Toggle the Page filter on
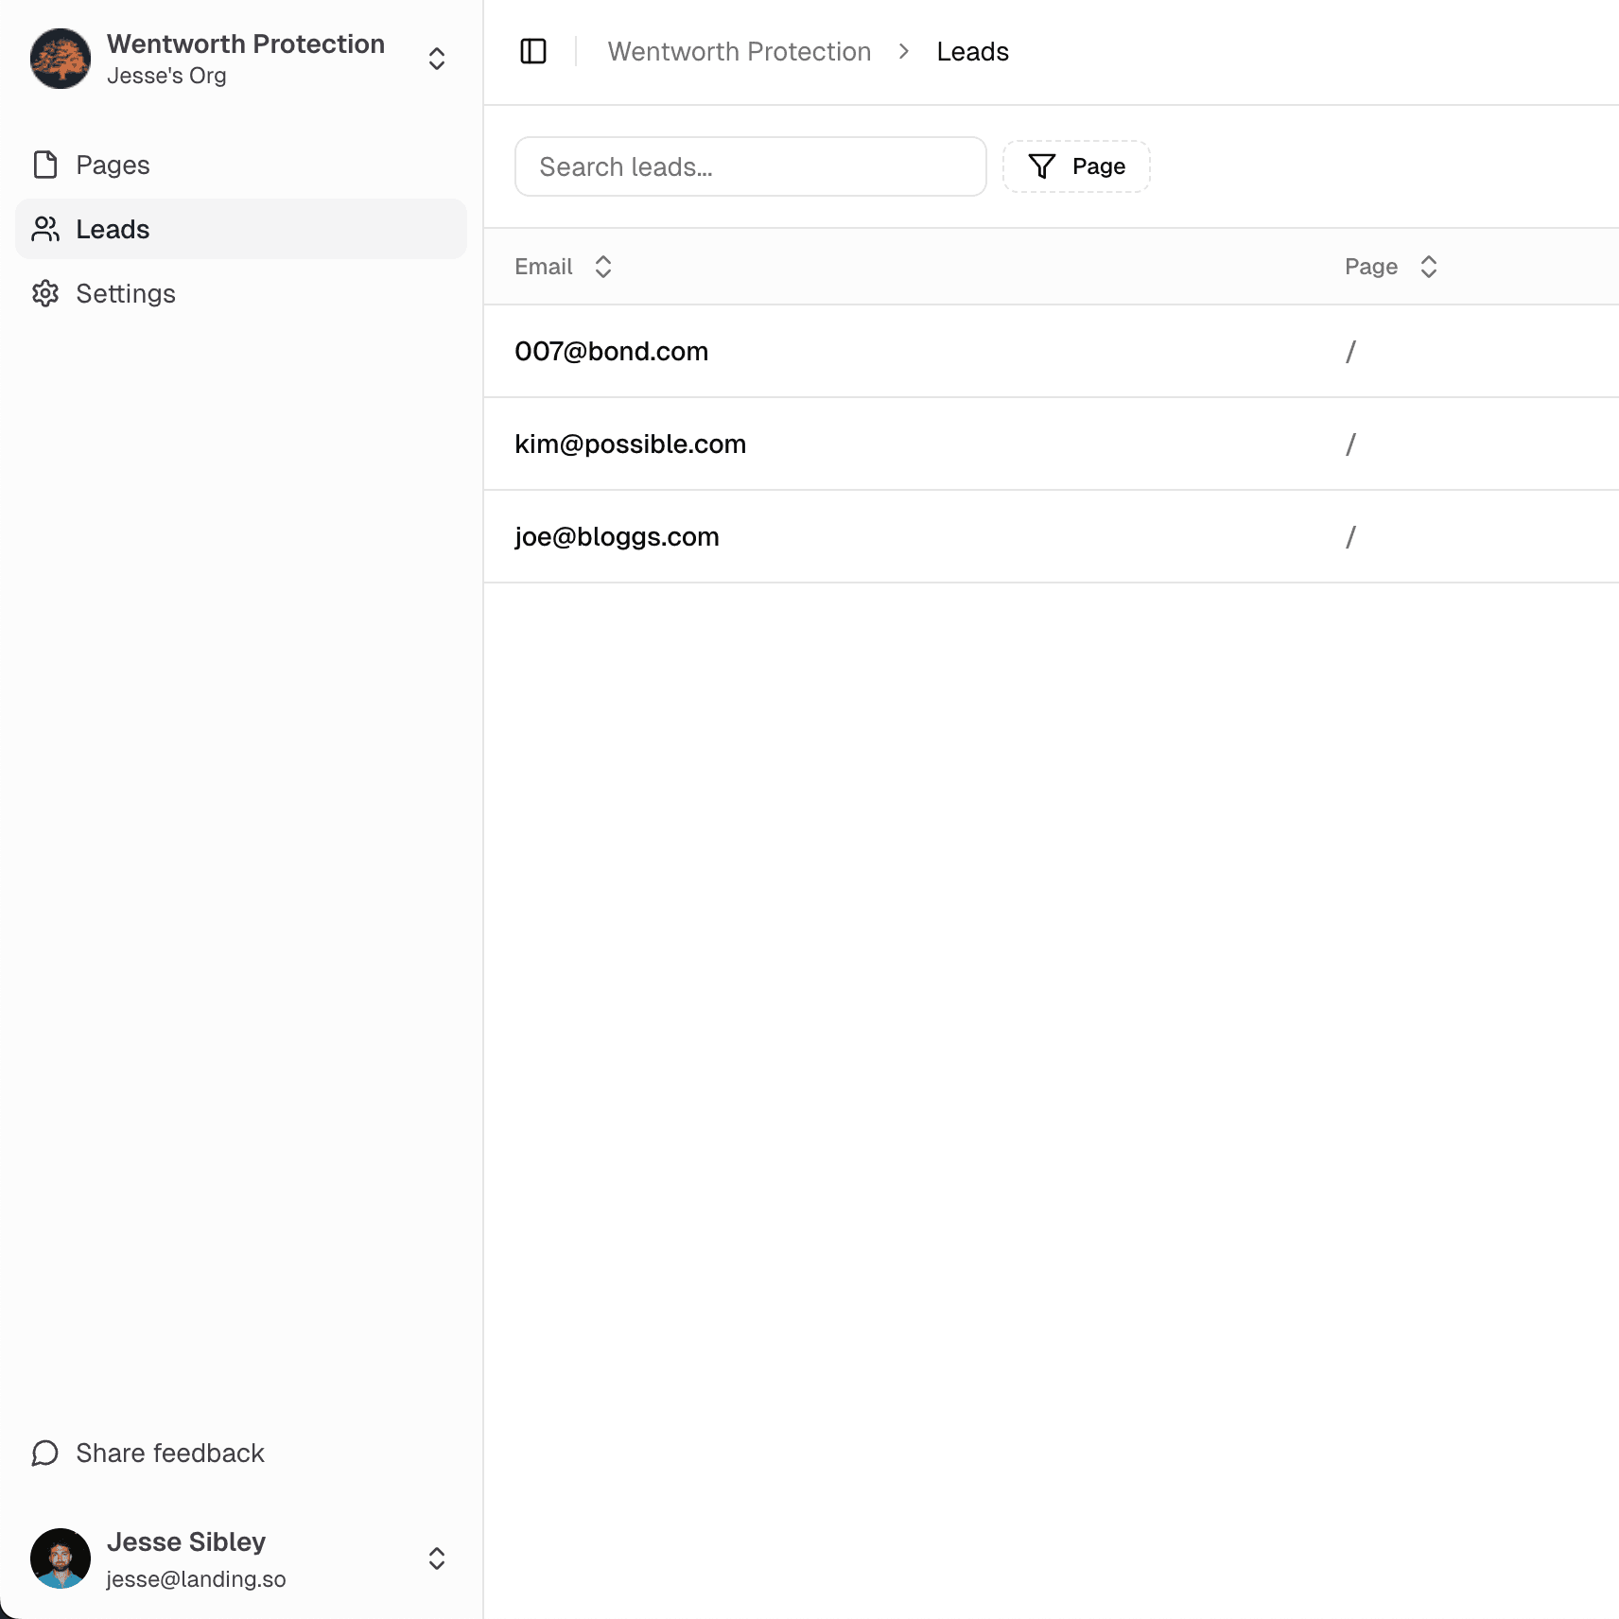1619x1619 pixels. (x=1076, y=166)
